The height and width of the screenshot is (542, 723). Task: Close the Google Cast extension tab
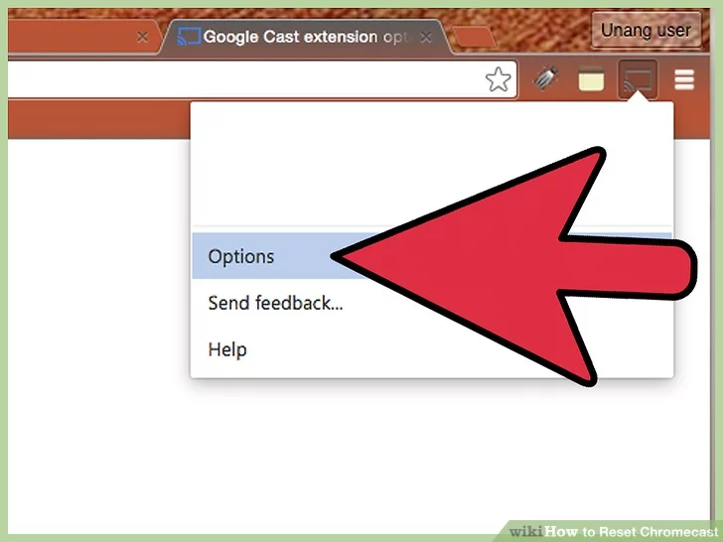coord(426,37)
